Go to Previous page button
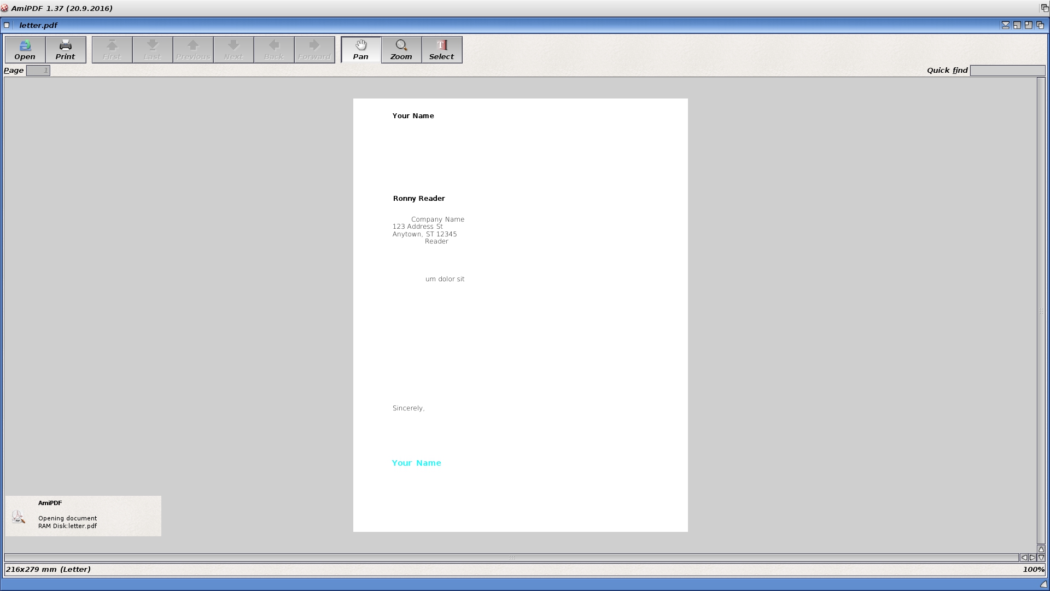The height and width of the screenshot is (591, 1050). [x=193, y=50]
